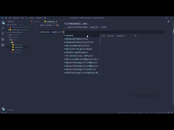
Task: Choose ScriptProcessorNode from suggestions
Action: [x=82, y=49]
